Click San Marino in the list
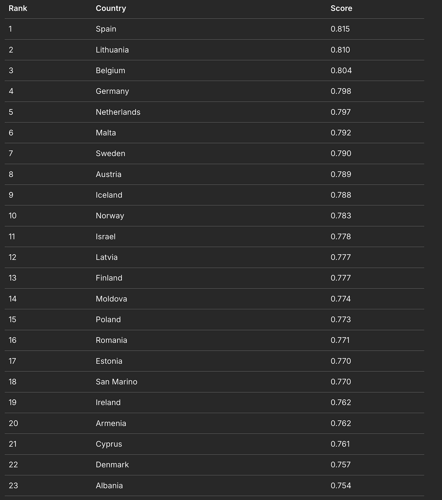This screenshot has height=500, width=442. pos(117,382)
